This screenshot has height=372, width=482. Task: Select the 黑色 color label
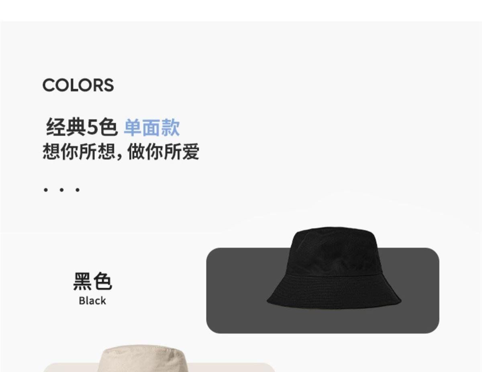coord(92,281)
